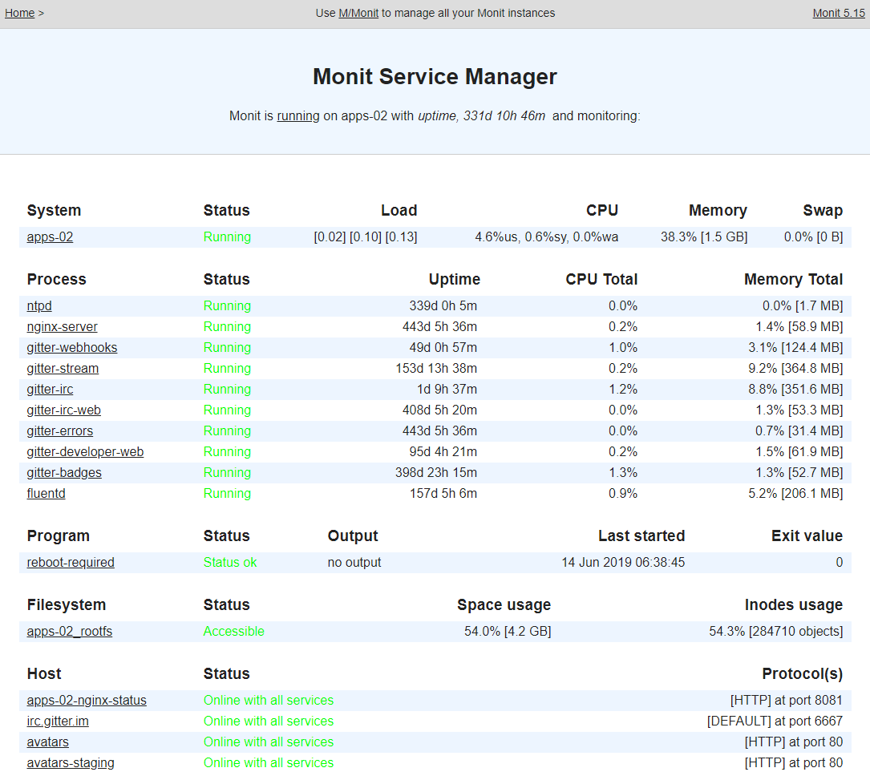The width and height of the screenshot is (870, 780).
Task: Open the M/Monit link in header
Action: click(x=358, y=13)
